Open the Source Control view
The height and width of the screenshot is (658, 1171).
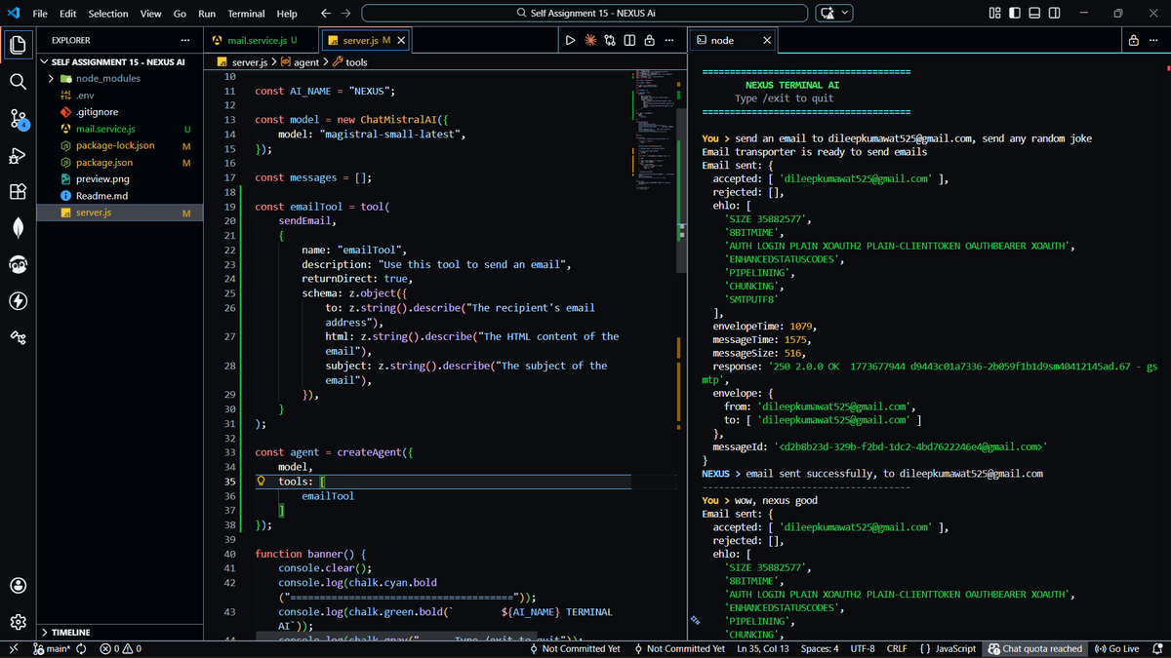click(x=18, y=119)
